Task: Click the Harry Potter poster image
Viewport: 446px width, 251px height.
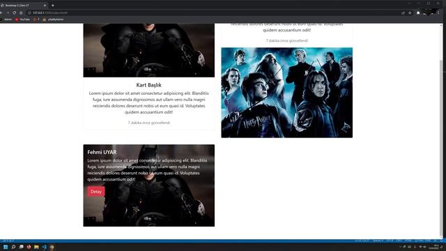Action: click(286, 93)
